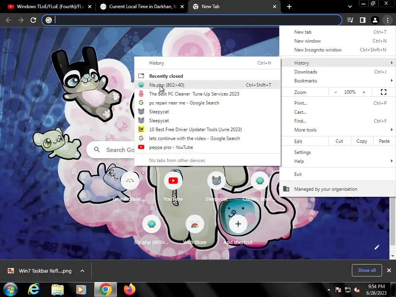The width and height of the screenshot is (396, 297).
Task: Click the customize page pencil icon
Action: [x=377, y=247]
